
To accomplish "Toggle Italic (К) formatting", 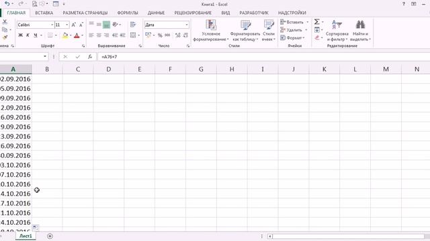I will click(x=28, y=35).
